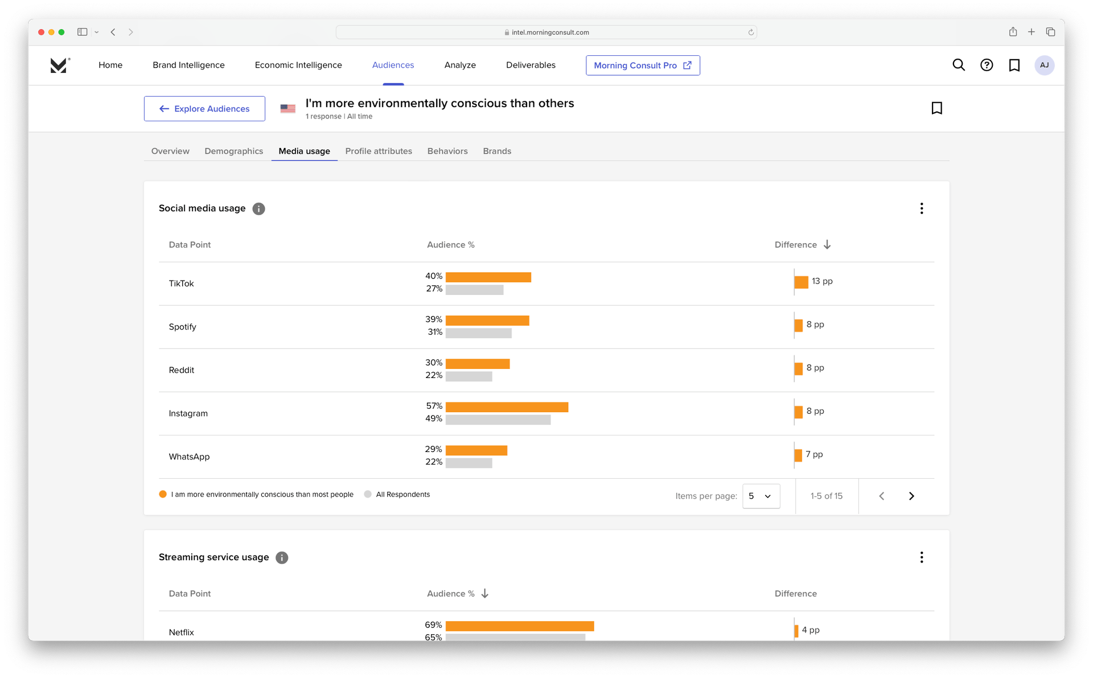Viewport: 1093px width, 678px height.
Task: Select Audiences in the navigation bar
Action: point(393,65)
